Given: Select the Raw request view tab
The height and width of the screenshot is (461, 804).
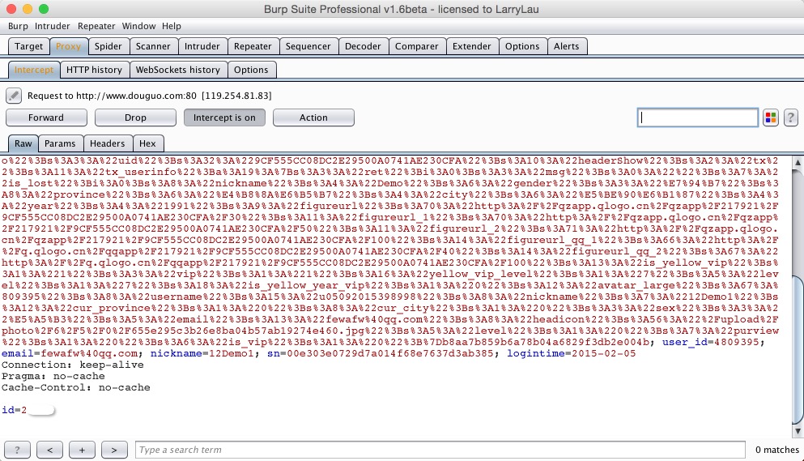Looking at the screenshot, I should point(23,143).
